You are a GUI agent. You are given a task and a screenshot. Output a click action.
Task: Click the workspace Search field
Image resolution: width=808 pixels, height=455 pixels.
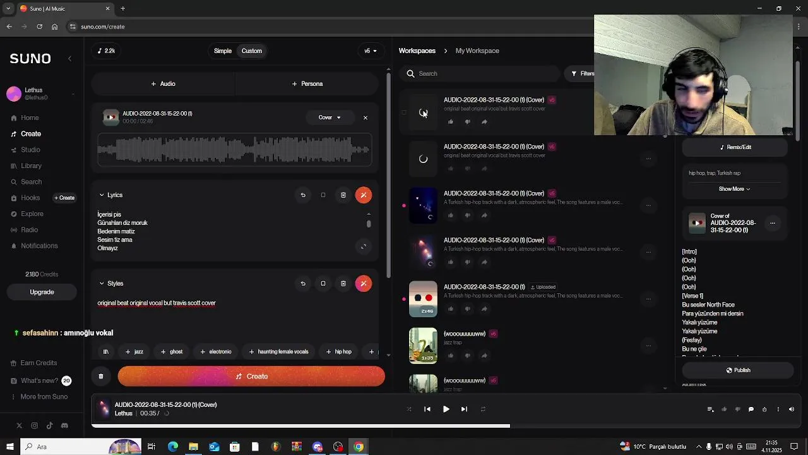click(x=481, y=73)
